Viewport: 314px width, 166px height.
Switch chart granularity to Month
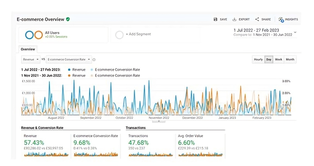290,60
